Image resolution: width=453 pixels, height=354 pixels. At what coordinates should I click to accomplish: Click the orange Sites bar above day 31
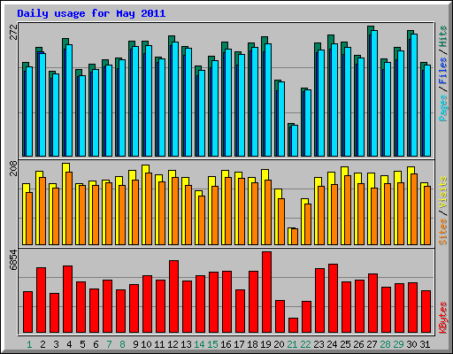pyautogui.click(x=427, y=215)
